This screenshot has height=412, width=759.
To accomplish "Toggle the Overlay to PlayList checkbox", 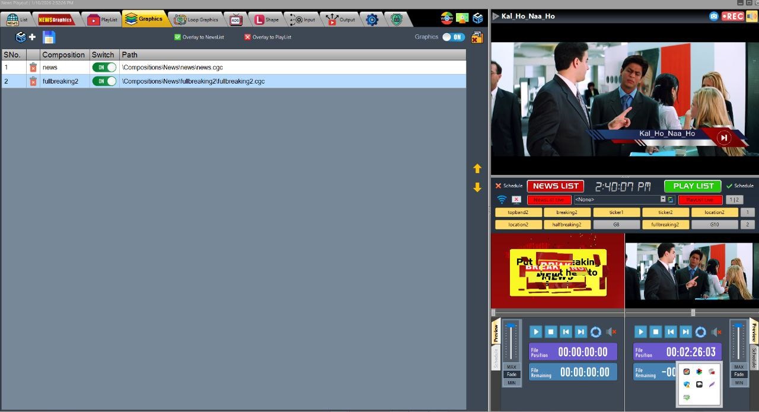I will tap(248, 37).
